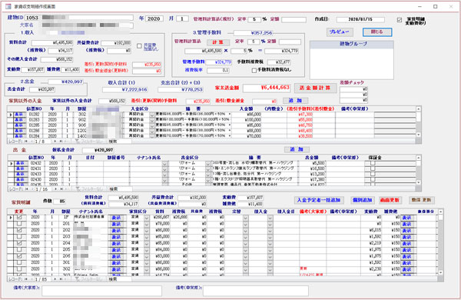Click the red 画面更新 button
The height and width of the screenshot is (300, 461).
[390, 200]
